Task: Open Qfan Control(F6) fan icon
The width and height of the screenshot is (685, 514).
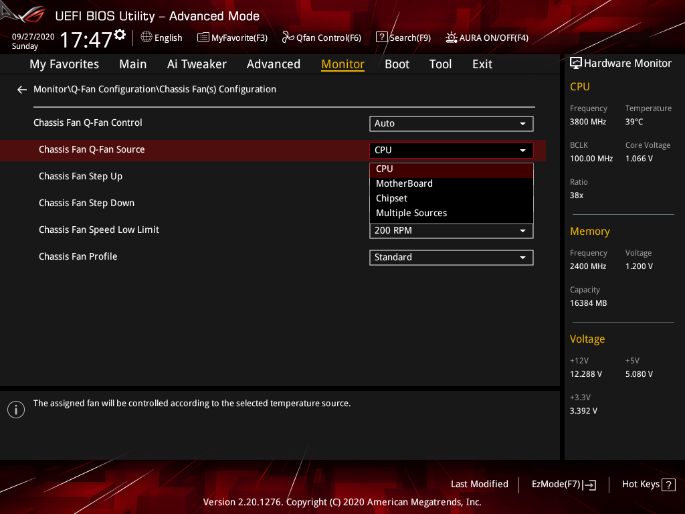Action: pos(288,37)
